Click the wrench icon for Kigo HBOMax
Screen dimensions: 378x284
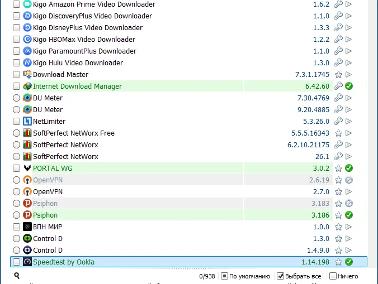tap(338, 40)
